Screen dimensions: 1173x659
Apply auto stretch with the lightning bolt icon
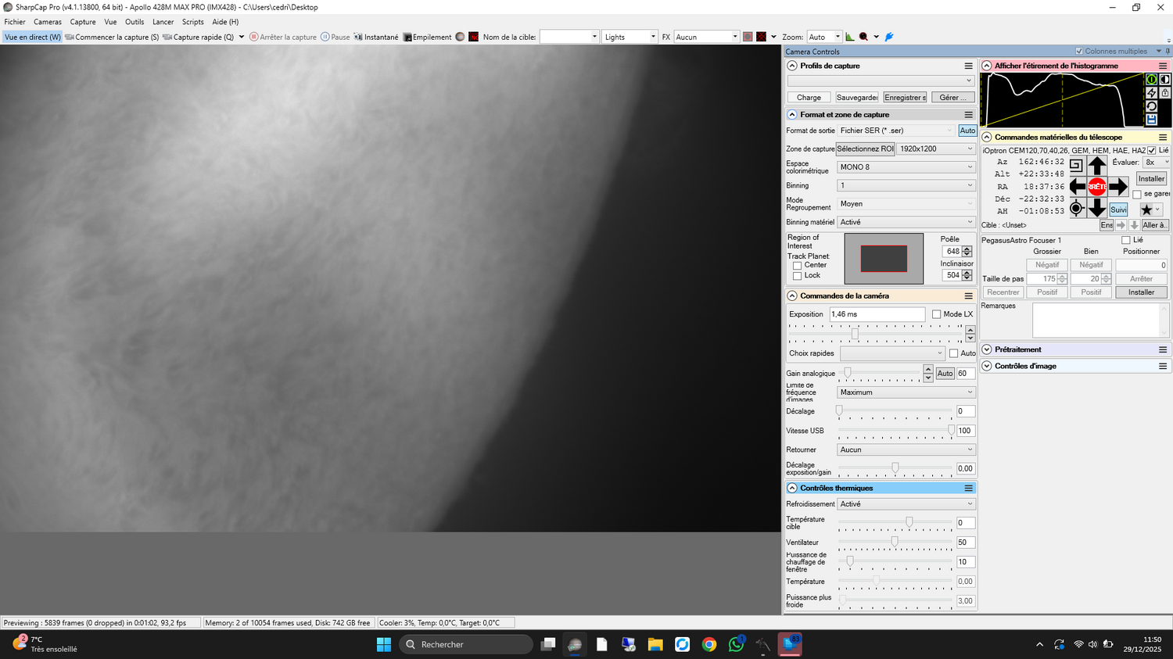pyautogui.click(x=1152, y=93)
